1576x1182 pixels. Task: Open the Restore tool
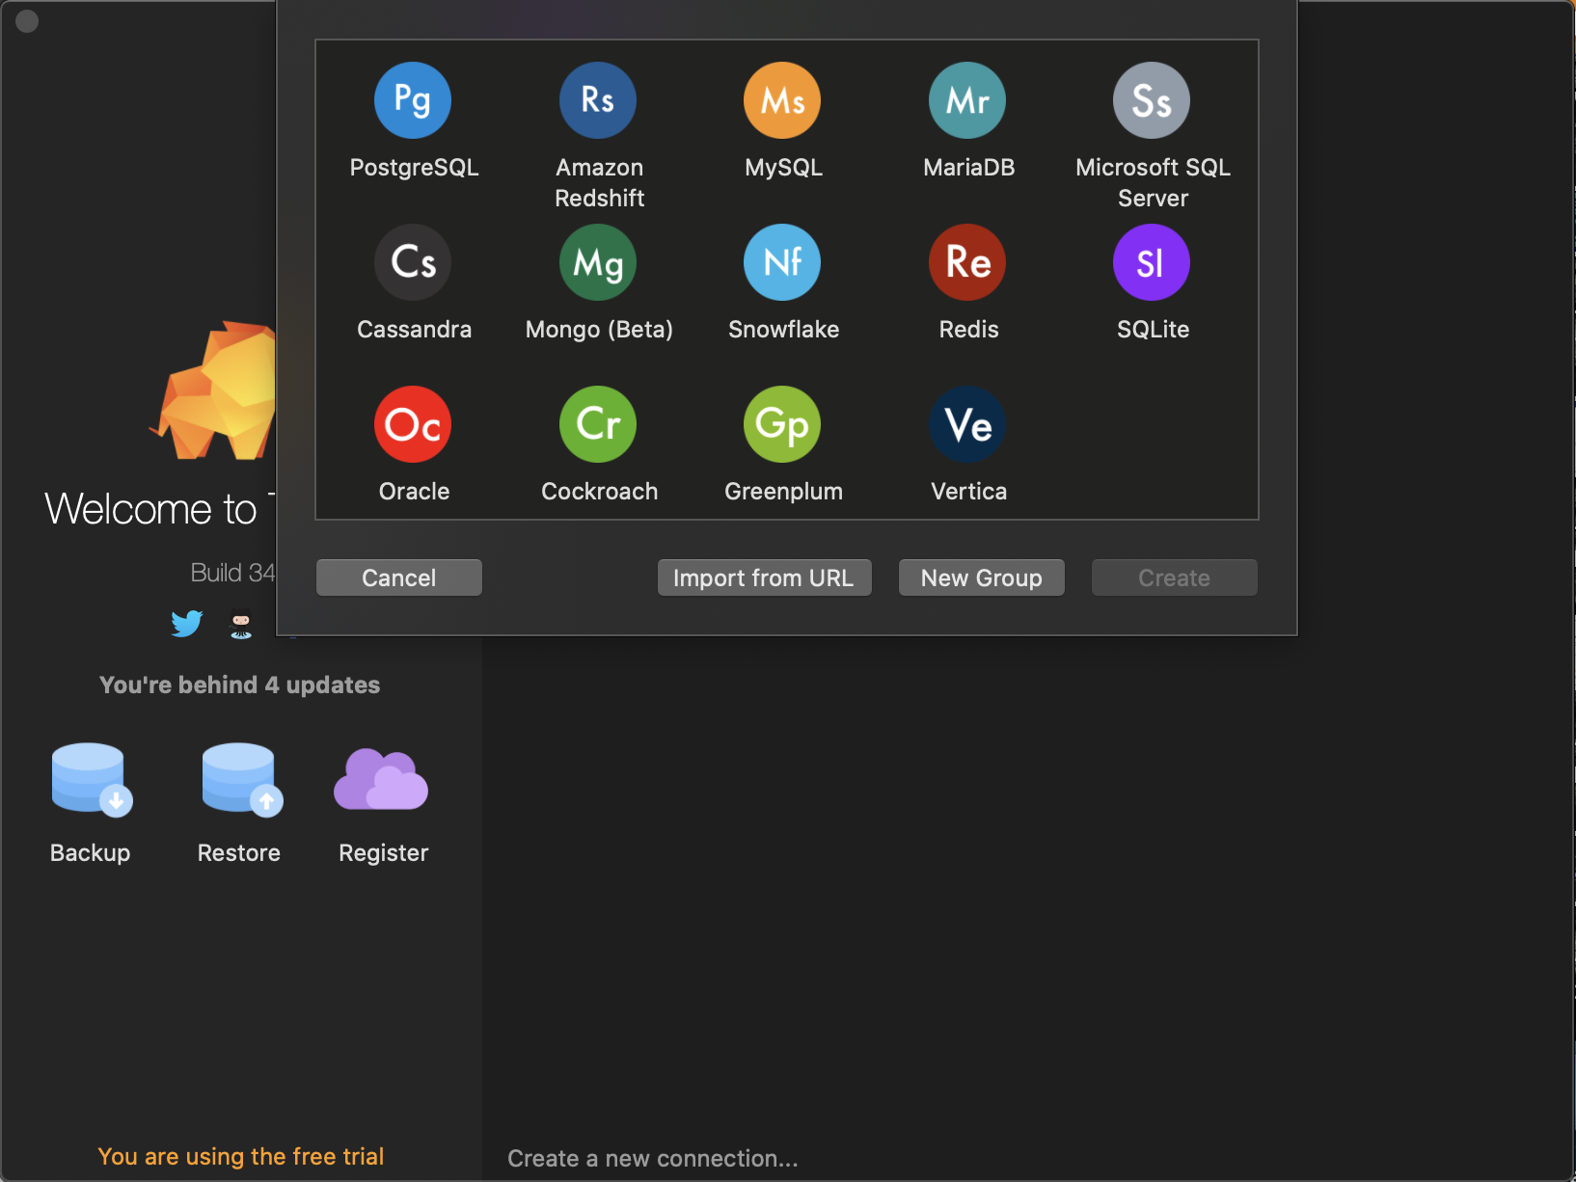tap(242, 780)
